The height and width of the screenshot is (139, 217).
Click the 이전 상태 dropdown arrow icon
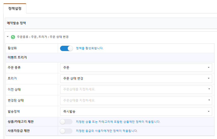tap(209, 89)
